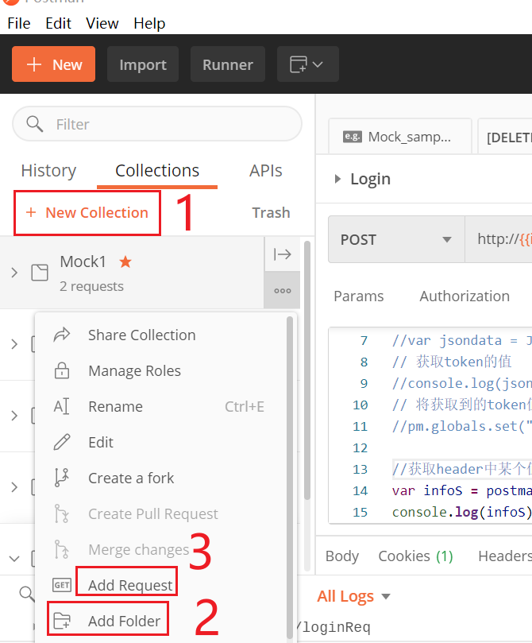Expand the Mock1 collection chevron

(14, 273)
